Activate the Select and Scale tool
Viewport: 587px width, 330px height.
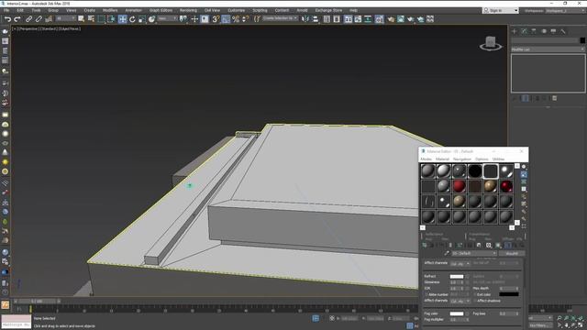pyautogui.click(x=142, y=19)
